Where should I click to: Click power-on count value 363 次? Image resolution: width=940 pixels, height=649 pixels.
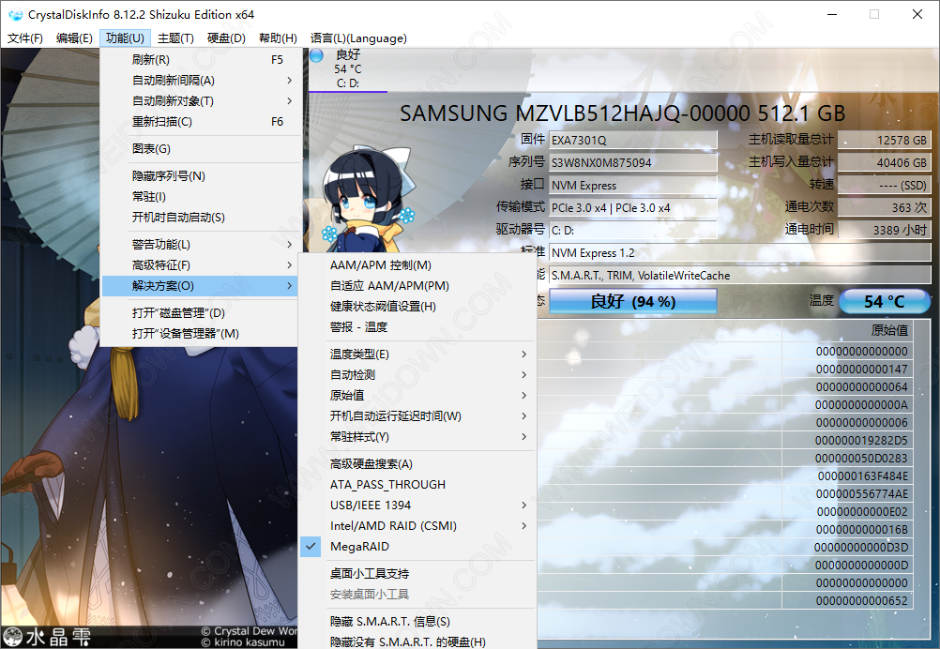coord(884,207)
